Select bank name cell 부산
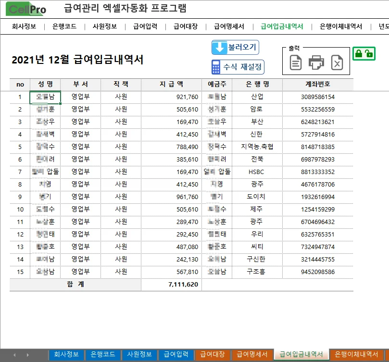The height and width of the screenshot is (362, 389). tap(257, 122)
